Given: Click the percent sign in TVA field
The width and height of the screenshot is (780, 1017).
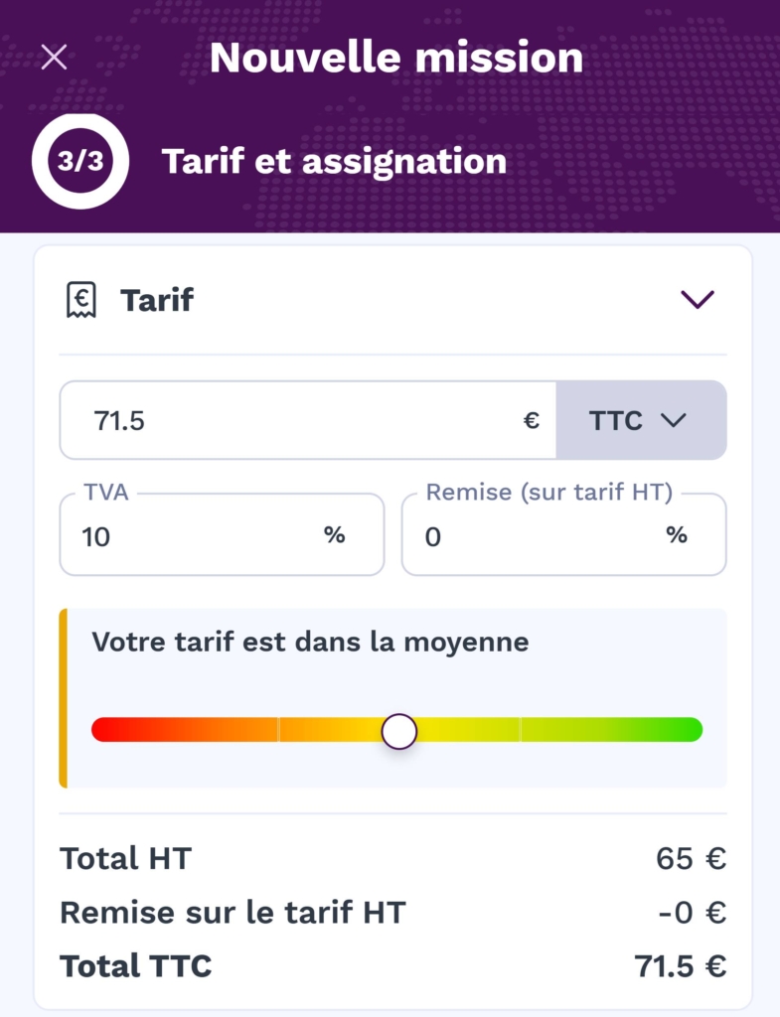Looking at the screenshot, I should click(335, 535).
